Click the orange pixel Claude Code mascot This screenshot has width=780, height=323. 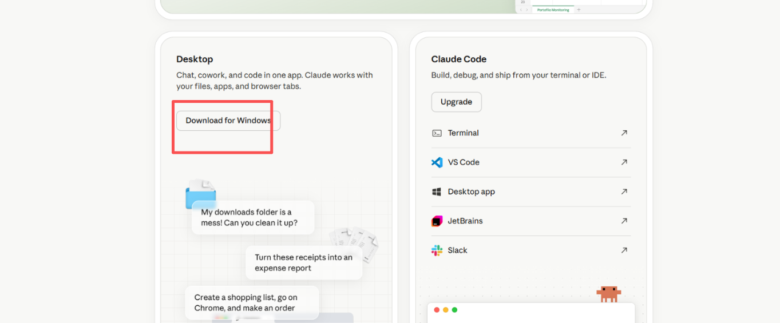click(x=608, y=294)
